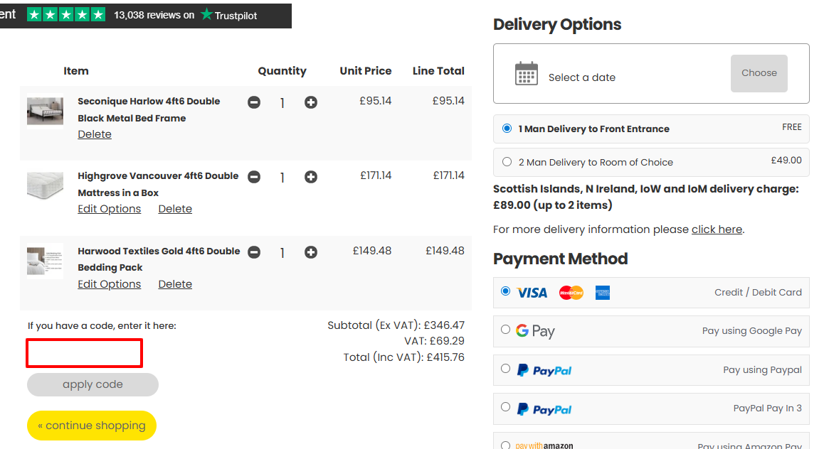Click the American Express logo
The image size is (824, 449).
click(x=602, y=293)
